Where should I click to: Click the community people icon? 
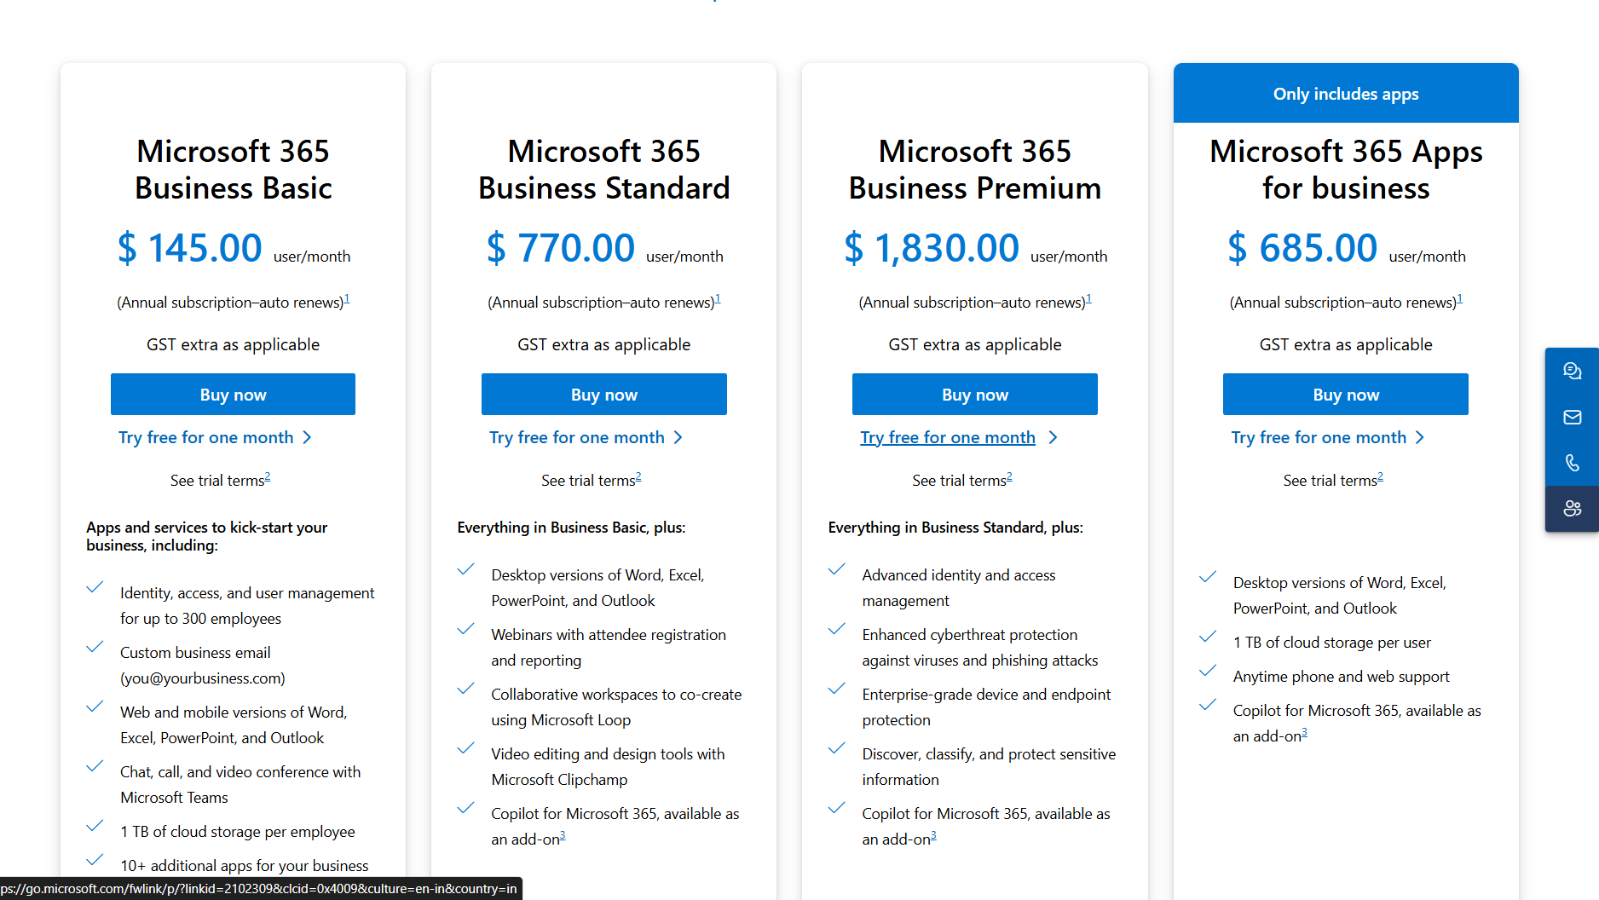point(1572,509)
